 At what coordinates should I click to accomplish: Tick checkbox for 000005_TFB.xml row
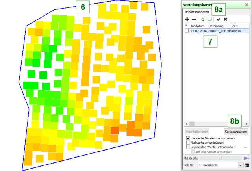(x=186, y=31)
